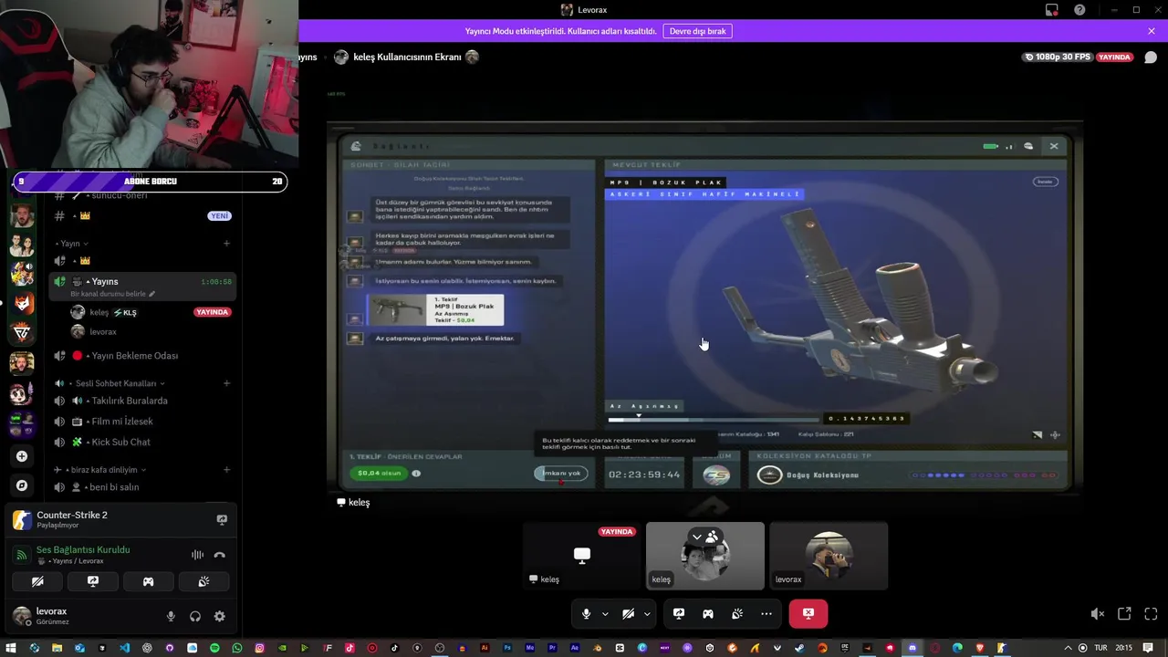This screenshot has height=657, width=1168.
Task: Open the inbox icon in title bar
Action: 1052,10
